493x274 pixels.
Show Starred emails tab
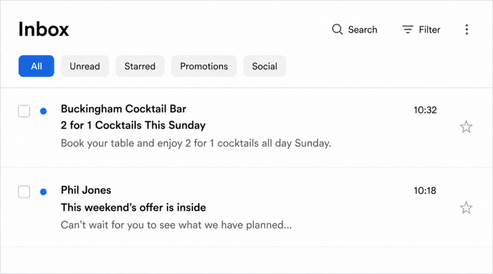(140, 66)
